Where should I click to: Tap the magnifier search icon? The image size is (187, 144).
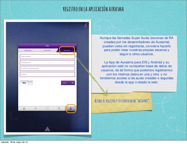pyautogui.click(x=59, y=109)
